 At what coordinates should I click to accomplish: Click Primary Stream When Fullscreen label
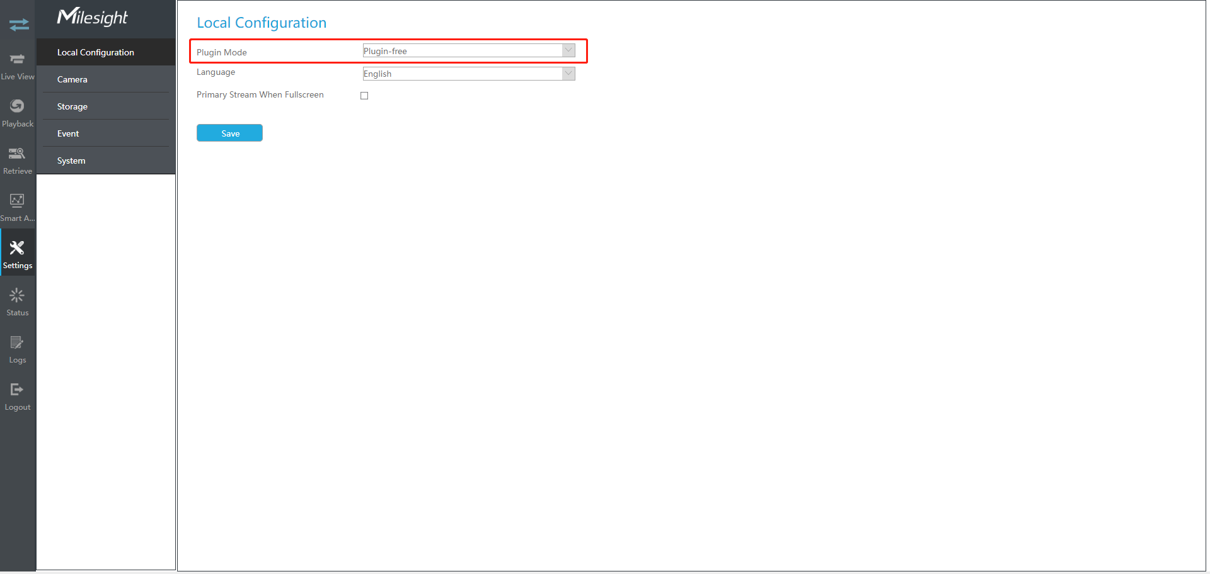(260, 94)
